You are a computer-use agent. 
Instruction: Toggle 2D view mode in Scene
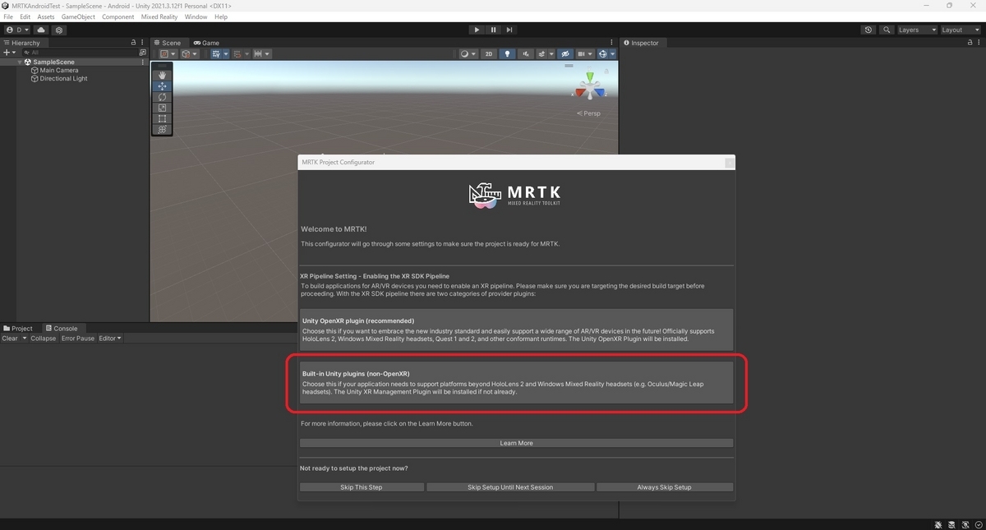489,53
